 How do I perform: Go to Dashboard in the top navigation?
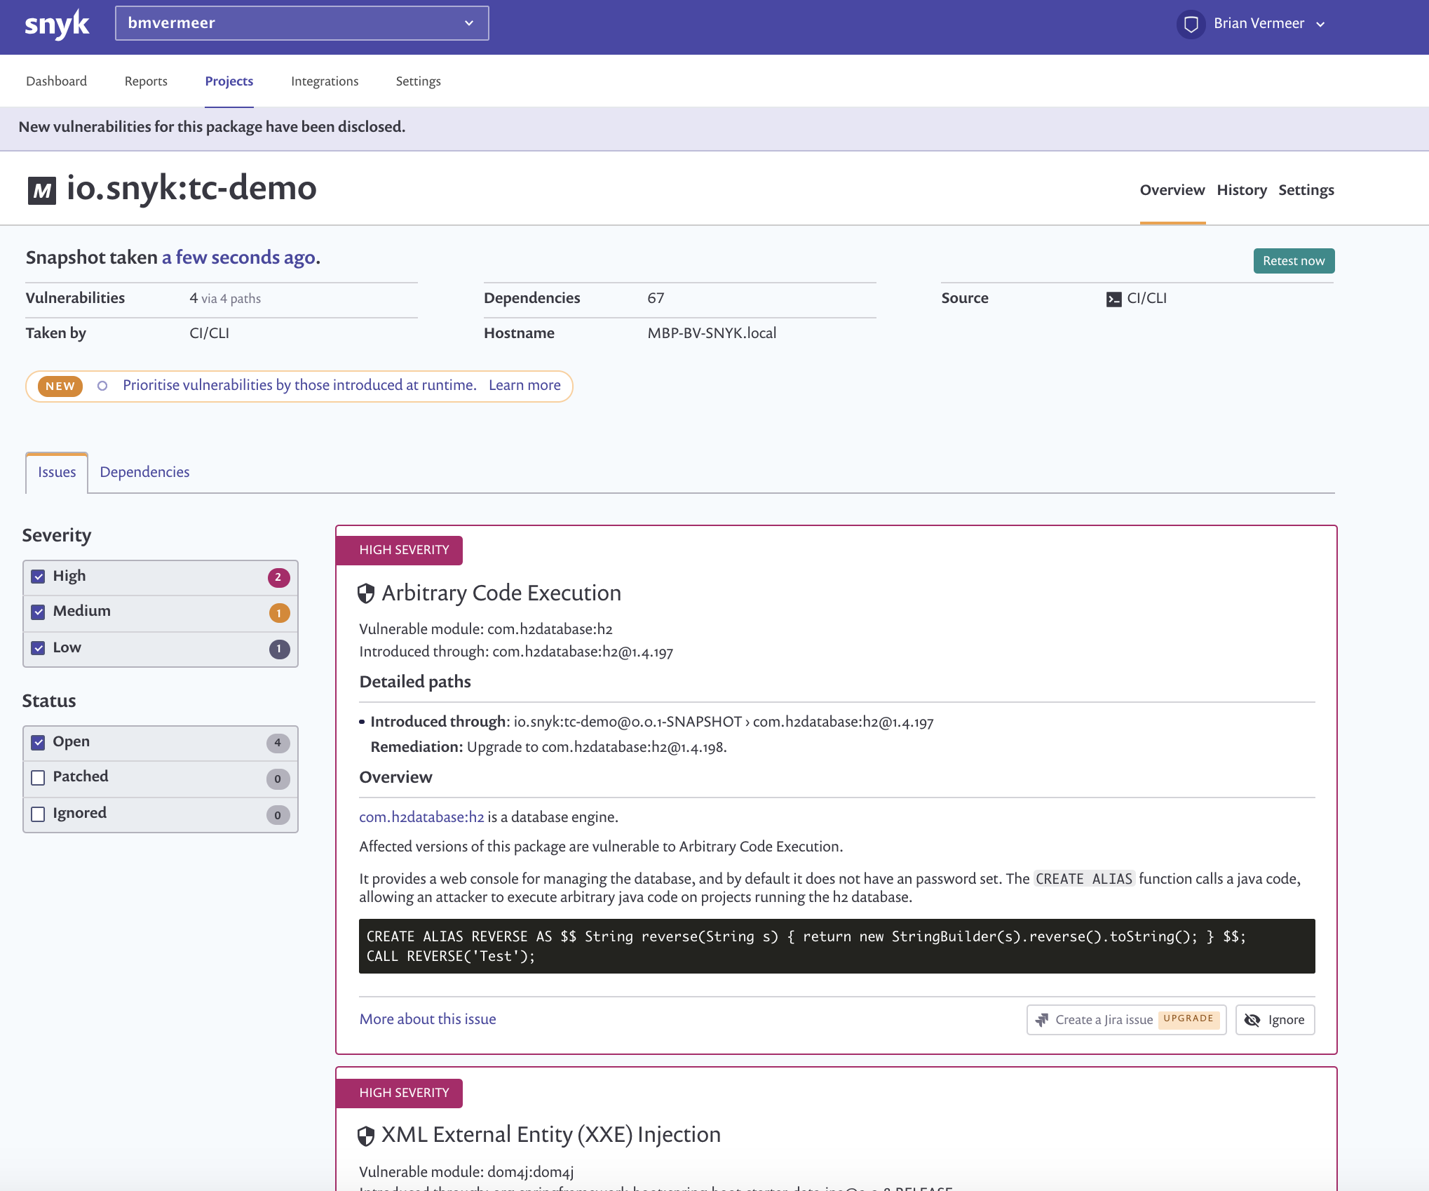coord(56,81)
